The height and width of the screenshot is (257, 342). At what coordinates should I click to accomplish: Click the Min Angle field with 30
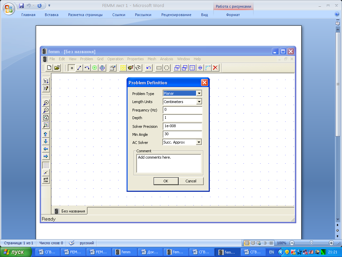182,134
